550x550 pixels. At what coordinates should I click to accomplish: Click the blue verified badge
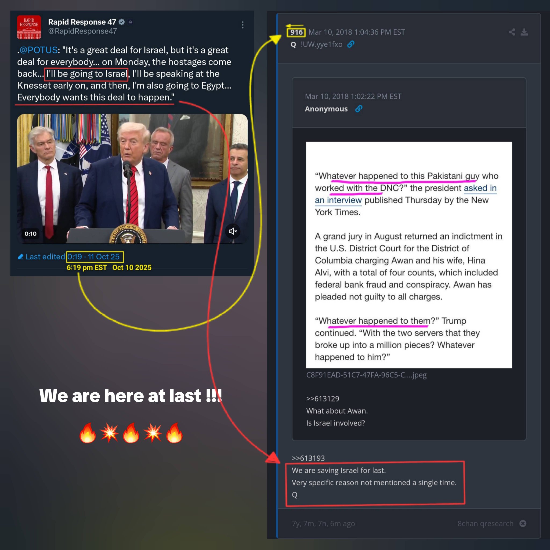[122, 22]
